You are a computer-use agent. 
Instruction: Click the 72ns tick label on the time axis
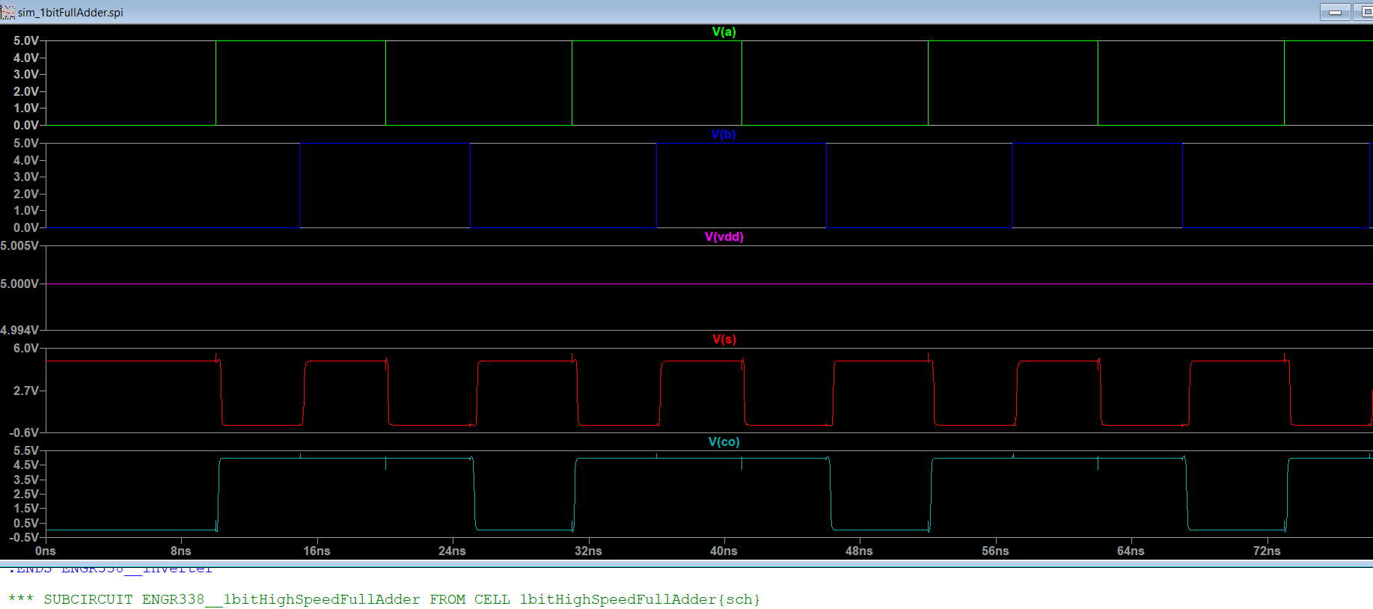pyautogui.click(x=1267, y=551)
